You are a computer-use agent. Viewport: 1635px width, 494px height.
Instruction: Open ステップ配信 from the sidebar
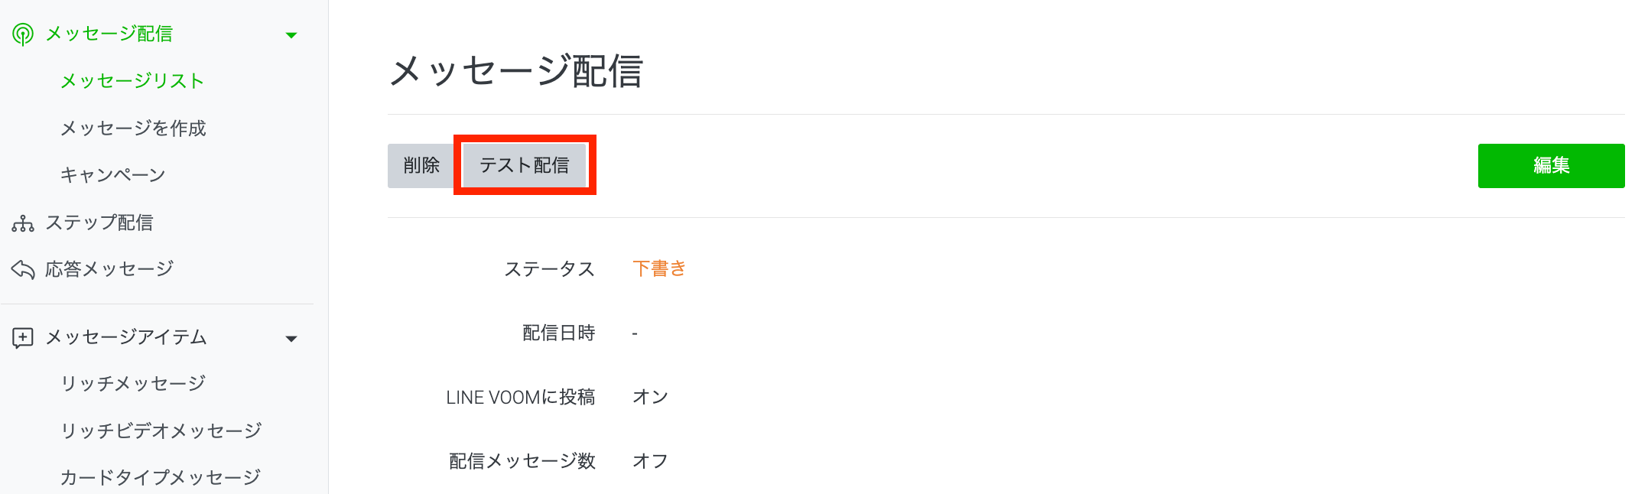click(x=99, y=223)
